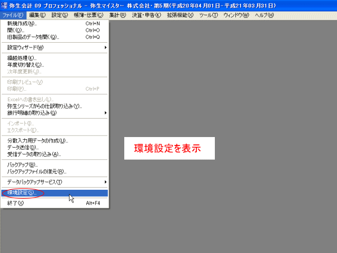Select 年度切り替え(C) menu entry
Screen dimensions: 337x253
tap(55, 65)
